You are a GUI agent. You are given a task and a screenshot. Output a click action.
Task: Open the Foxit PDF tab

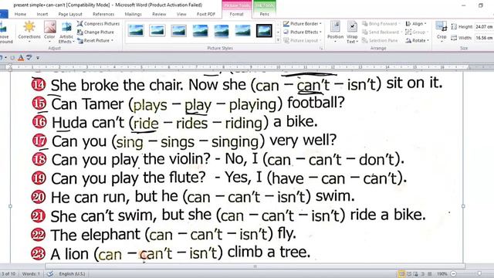(206, 14)
